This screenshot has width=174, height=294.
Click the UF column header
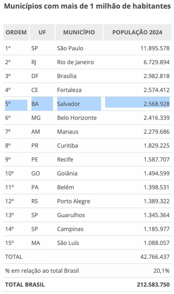[x=42, y=32]
